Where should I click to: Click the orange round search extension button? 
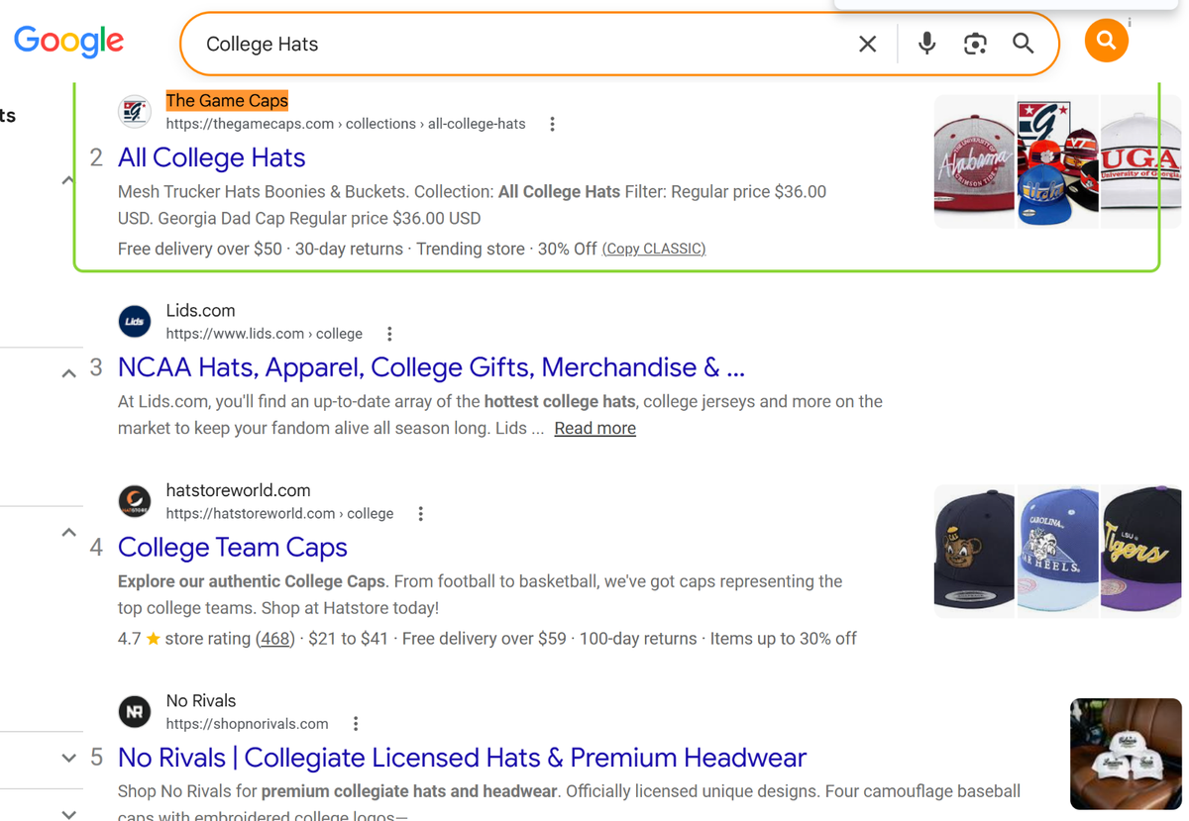(1106, 41)
